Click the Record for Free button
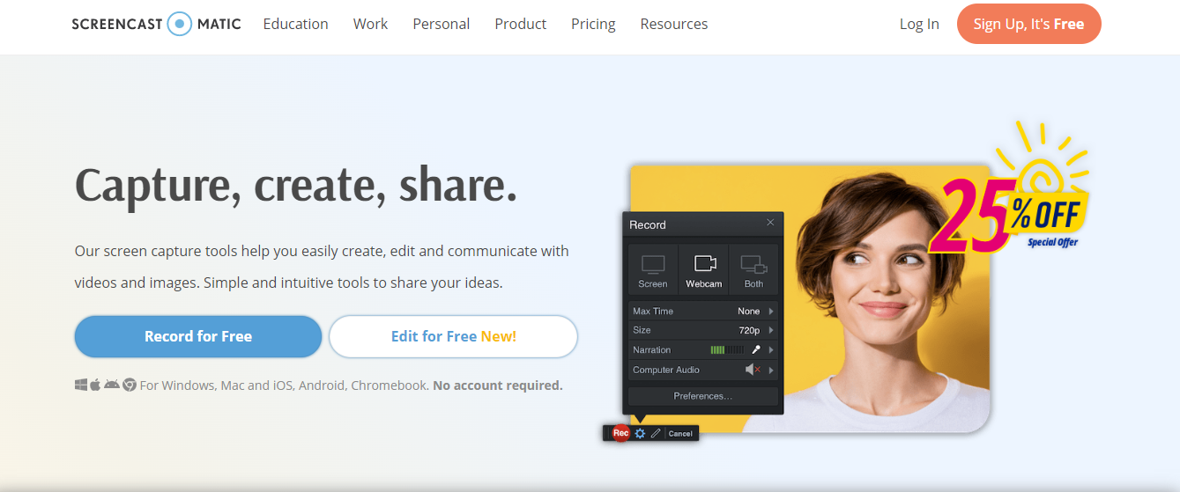The image size is (1180, 492). pyautogui.click(x=198, y=336)
